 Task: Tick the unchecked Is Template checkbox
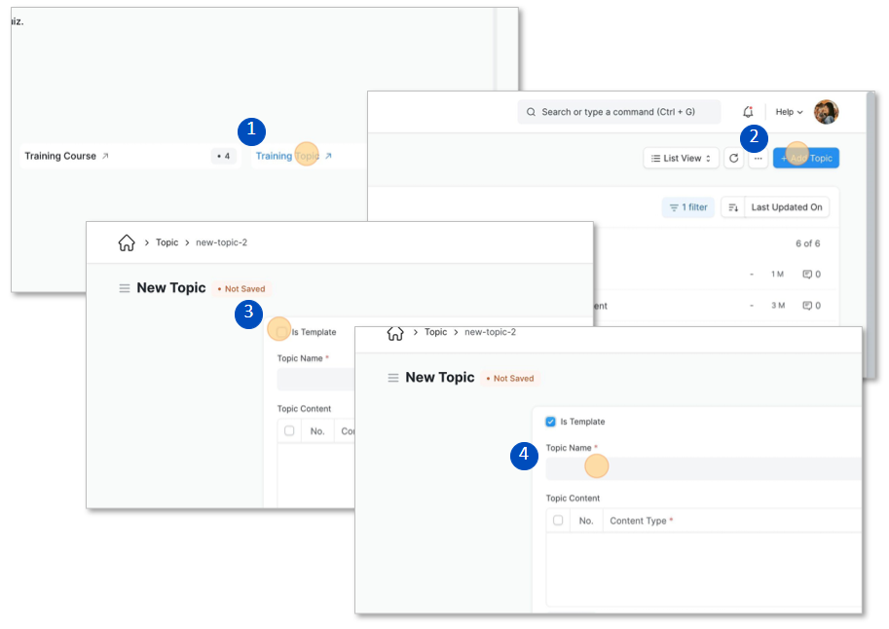click(282, 332)
